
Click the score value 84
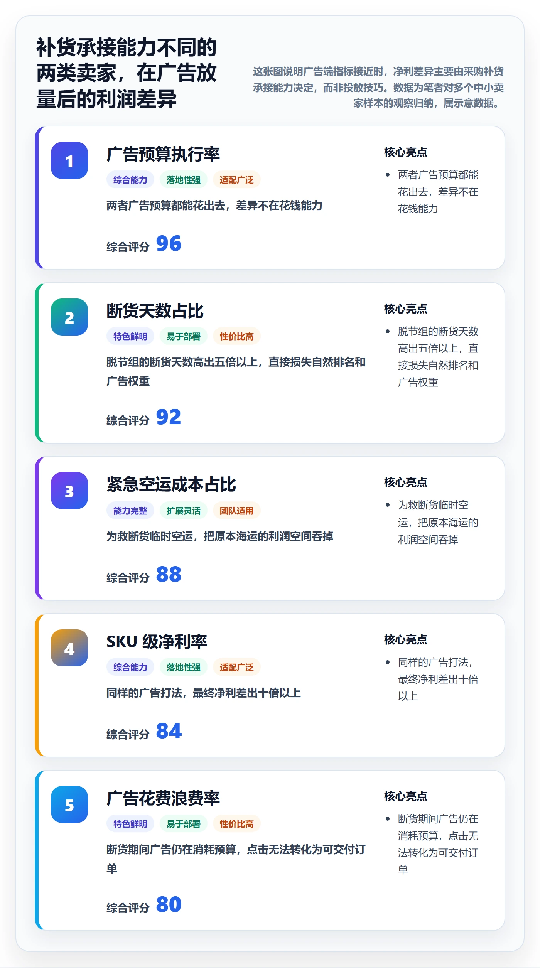(x=169, y=731)
